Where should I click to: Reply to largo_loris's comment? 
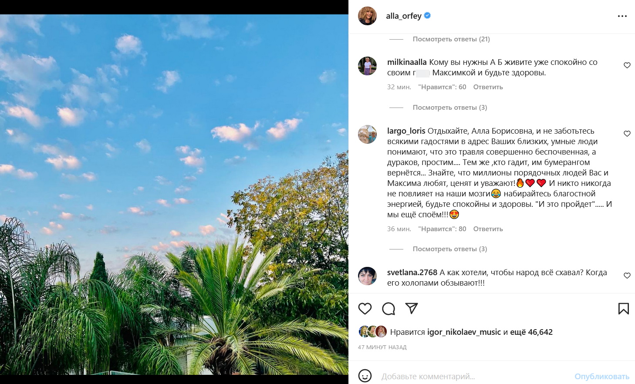[x=488, y=229]
